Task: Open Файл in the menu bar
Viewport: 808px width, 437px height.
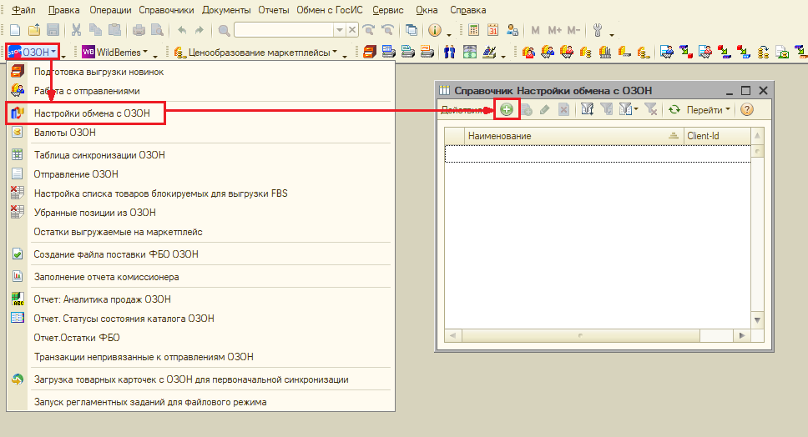Action: click(x=23, y=10)
